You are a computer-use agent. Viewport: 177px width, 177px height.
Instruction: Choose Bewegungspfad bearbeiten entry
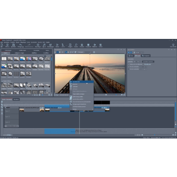coord(81,104)
